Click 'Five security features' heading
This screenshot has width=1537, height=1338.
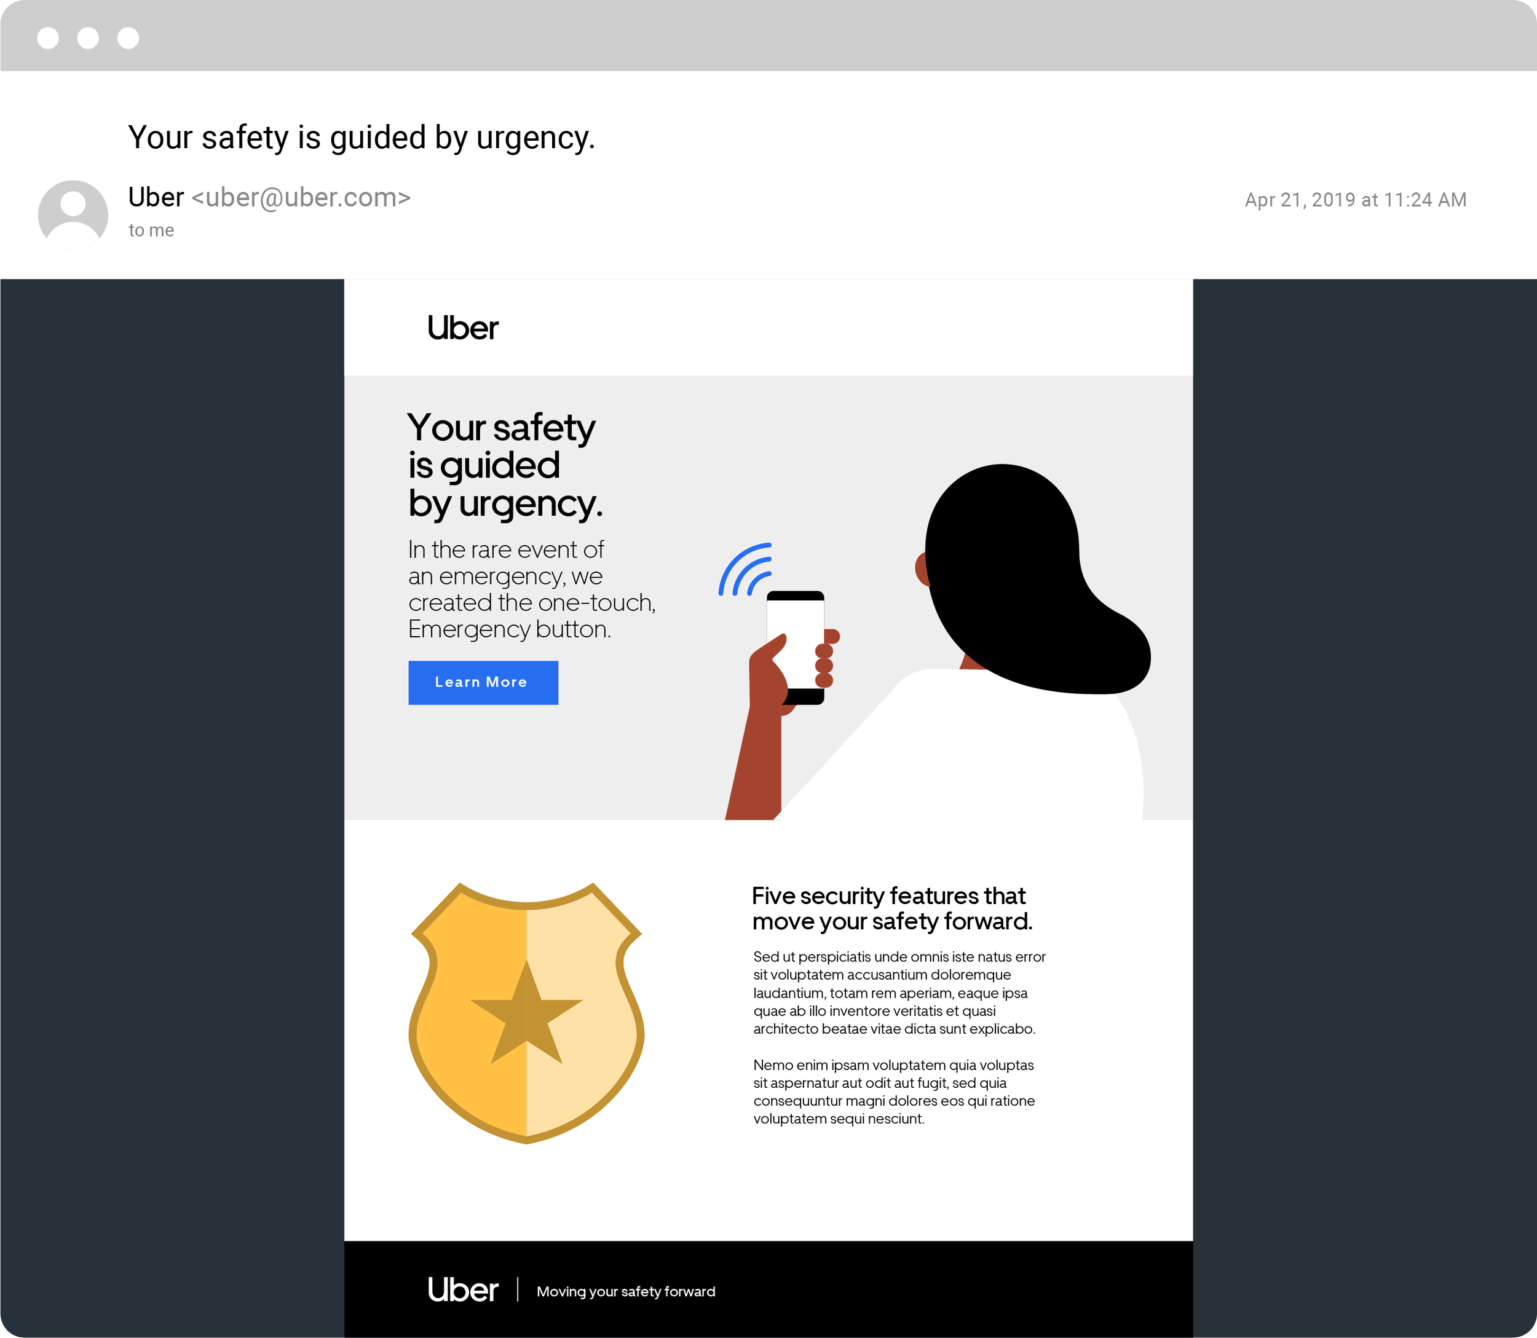point(893,908)
